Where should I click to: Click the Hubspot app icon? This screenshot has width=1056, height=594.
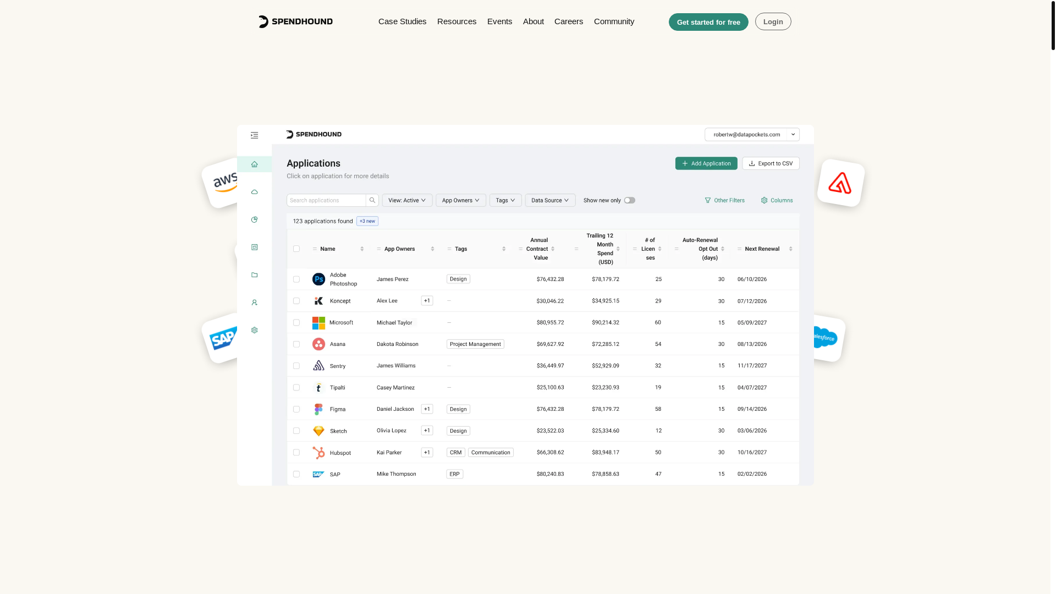[318, 453]
